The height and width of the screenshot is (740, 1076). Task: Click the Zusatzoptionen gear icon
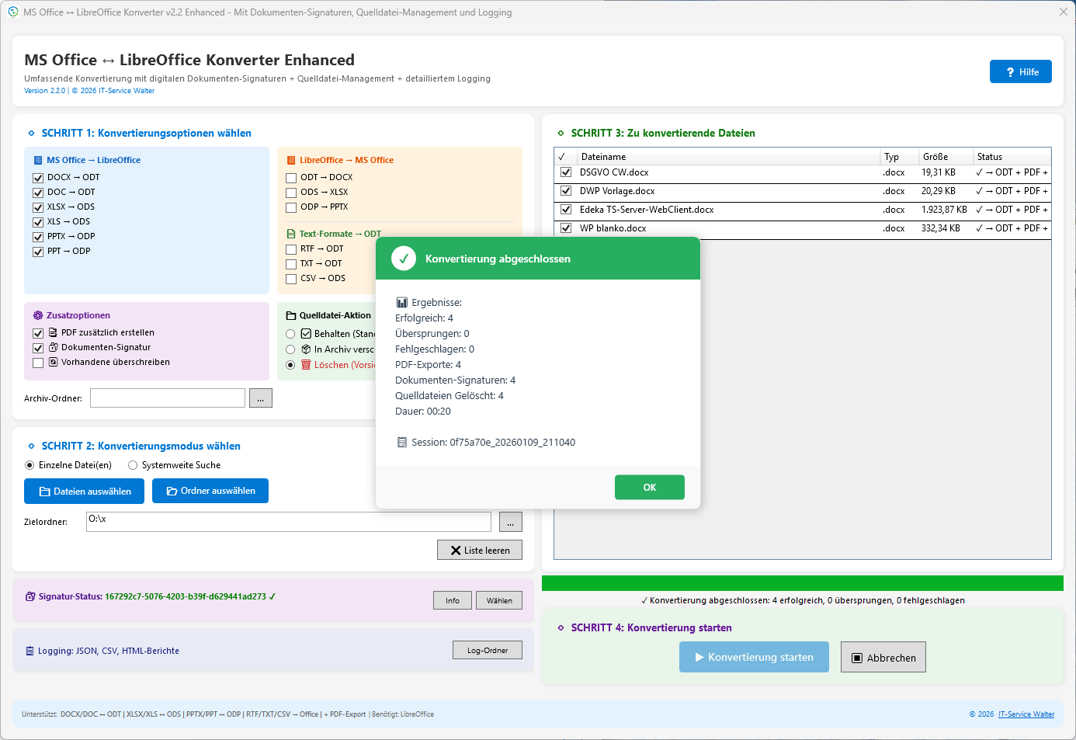click(x=38, y=315)
